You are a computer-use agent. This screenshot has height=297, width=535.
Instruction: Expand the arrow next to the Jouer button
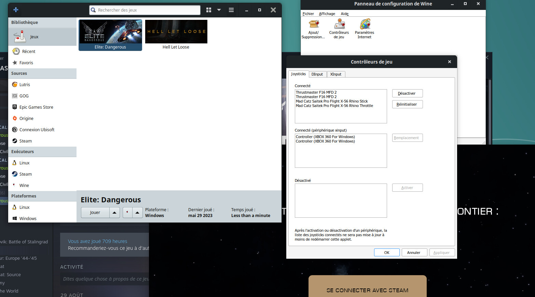[114, 213]
